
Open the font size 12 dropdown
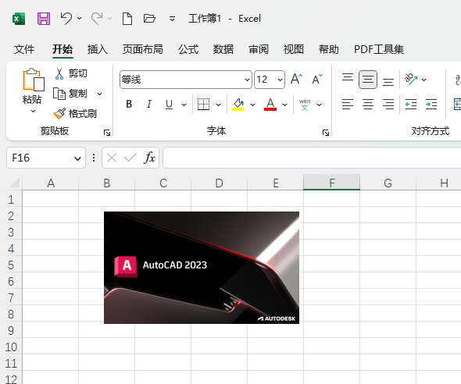[280, 80]
